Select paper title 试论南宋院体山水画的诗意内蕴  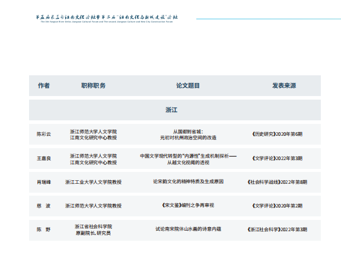188,229
